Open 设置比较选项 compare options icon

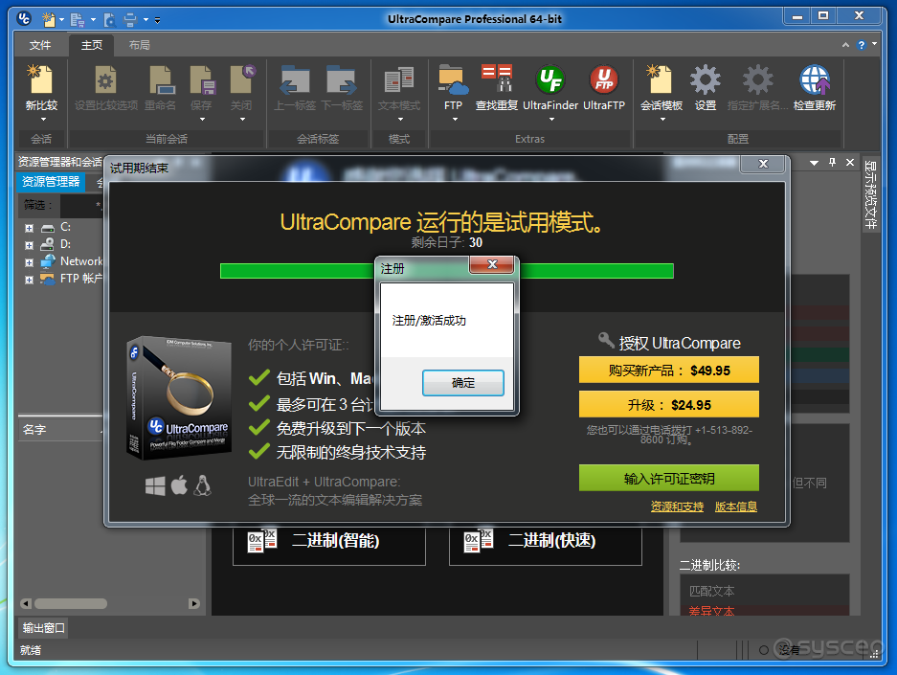pos(106,79)
